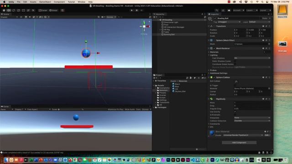Select XR Interaction Manager in Hierarchy

pos(174,27)
